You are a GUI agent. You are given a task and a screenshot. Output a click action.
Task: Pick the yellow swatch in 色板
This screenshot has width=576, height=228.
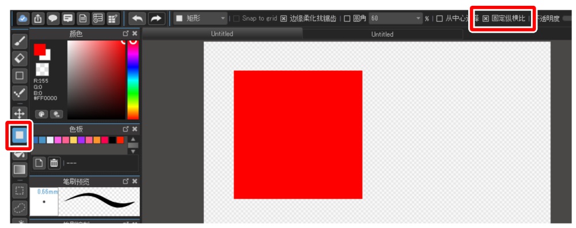[74, 140]
